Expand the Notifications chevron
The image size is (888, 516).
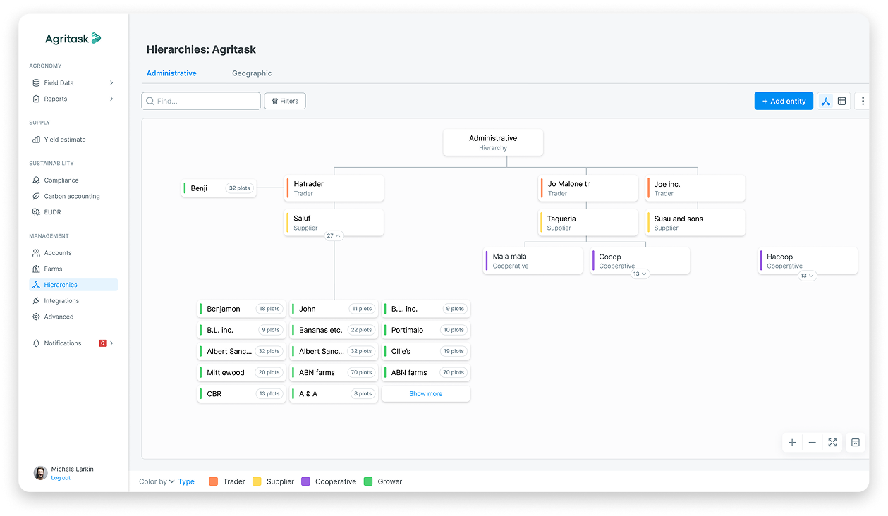click(x=111, y=343)
